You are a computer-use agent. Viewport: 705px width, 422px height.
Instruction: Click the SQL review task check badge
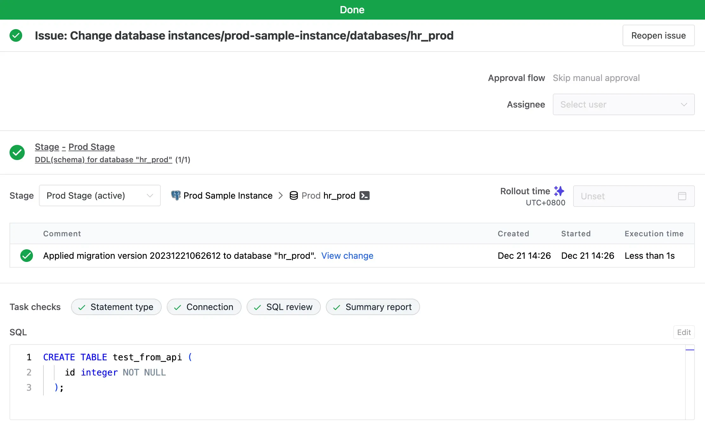pyautogui.click(x=283, y=307)
